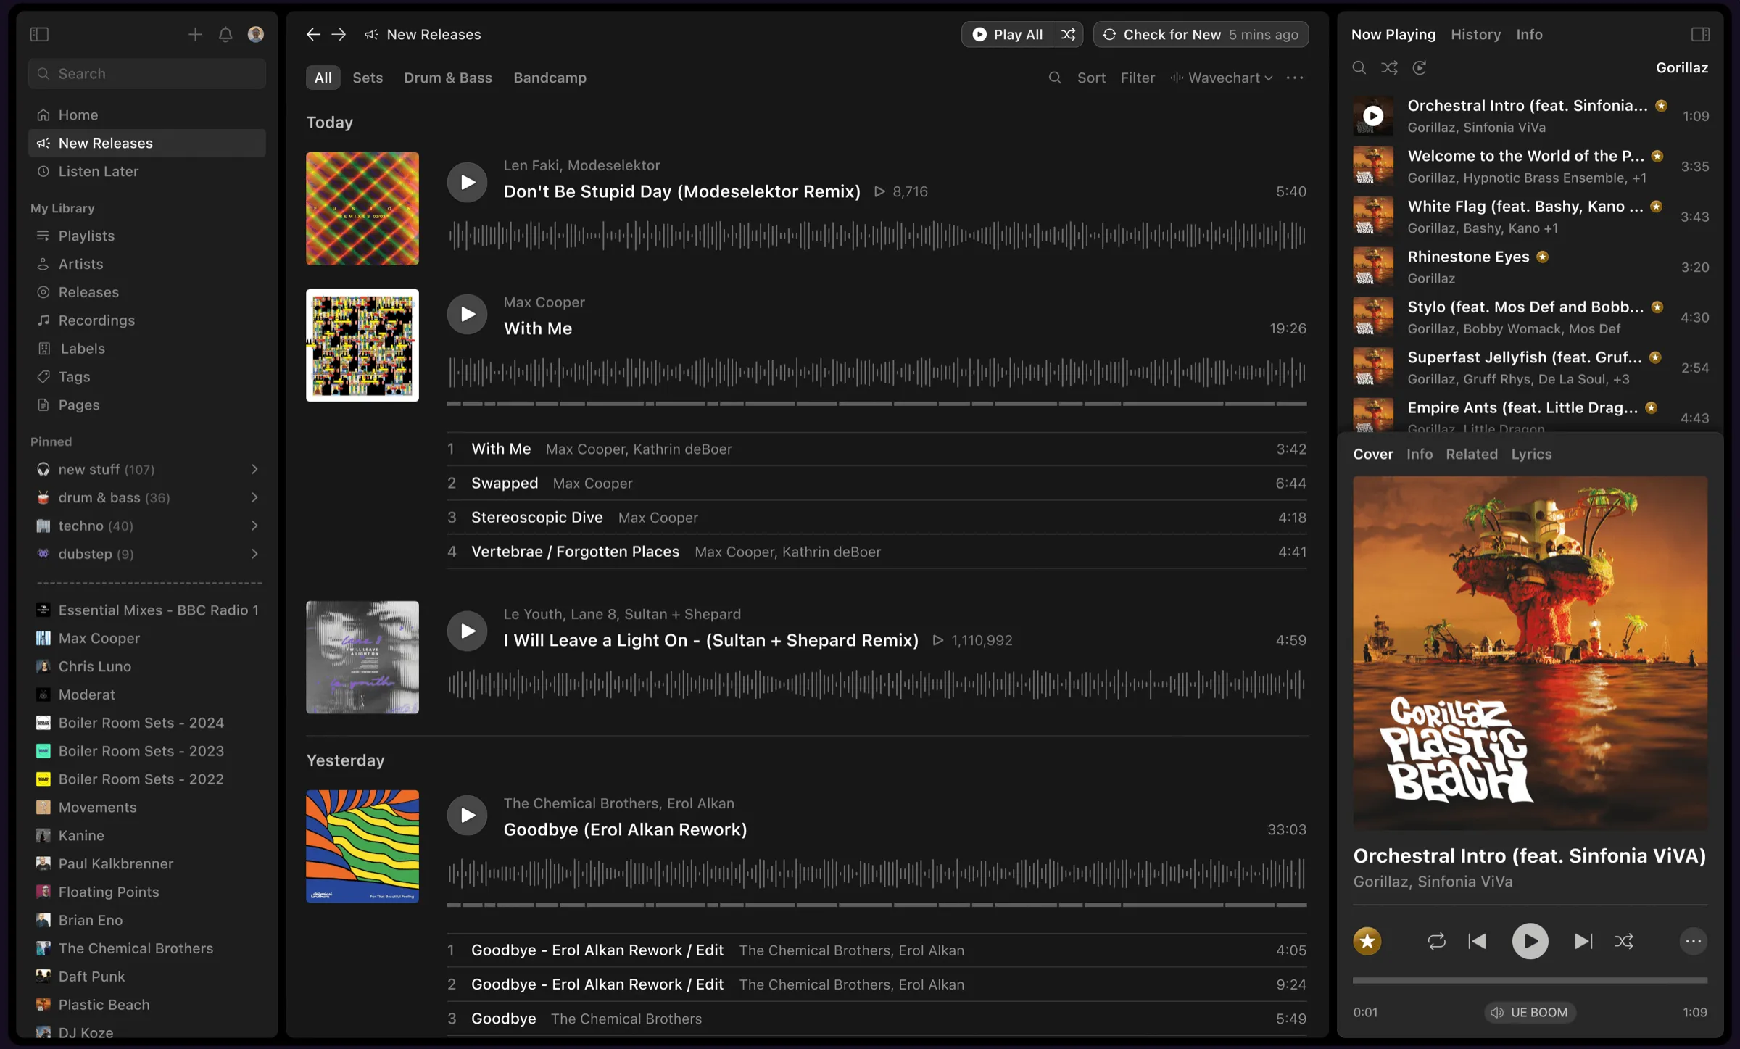Skip to previous track in player
The width and height of the screenshot is (1740, 1049).
(1478, 941)
